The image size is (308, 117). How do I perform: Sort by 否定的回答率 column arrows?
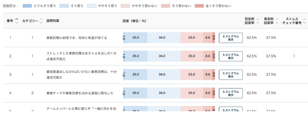coord(258,21)
